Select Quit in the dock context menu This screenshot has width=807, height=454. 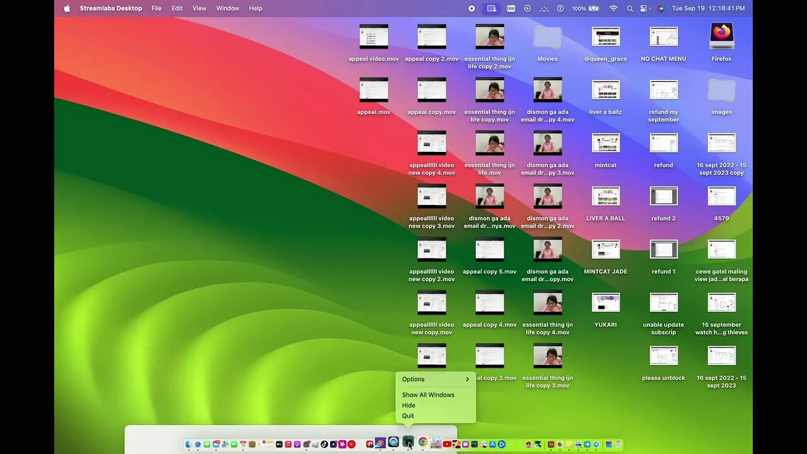(x=408, y=416)
